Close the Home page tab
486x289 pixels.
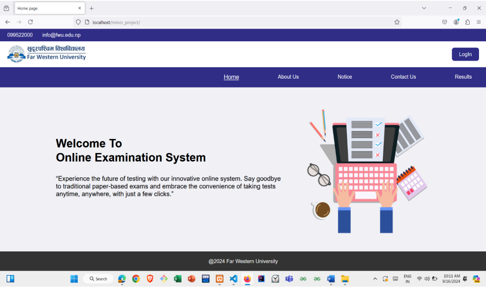coord(80,8)
